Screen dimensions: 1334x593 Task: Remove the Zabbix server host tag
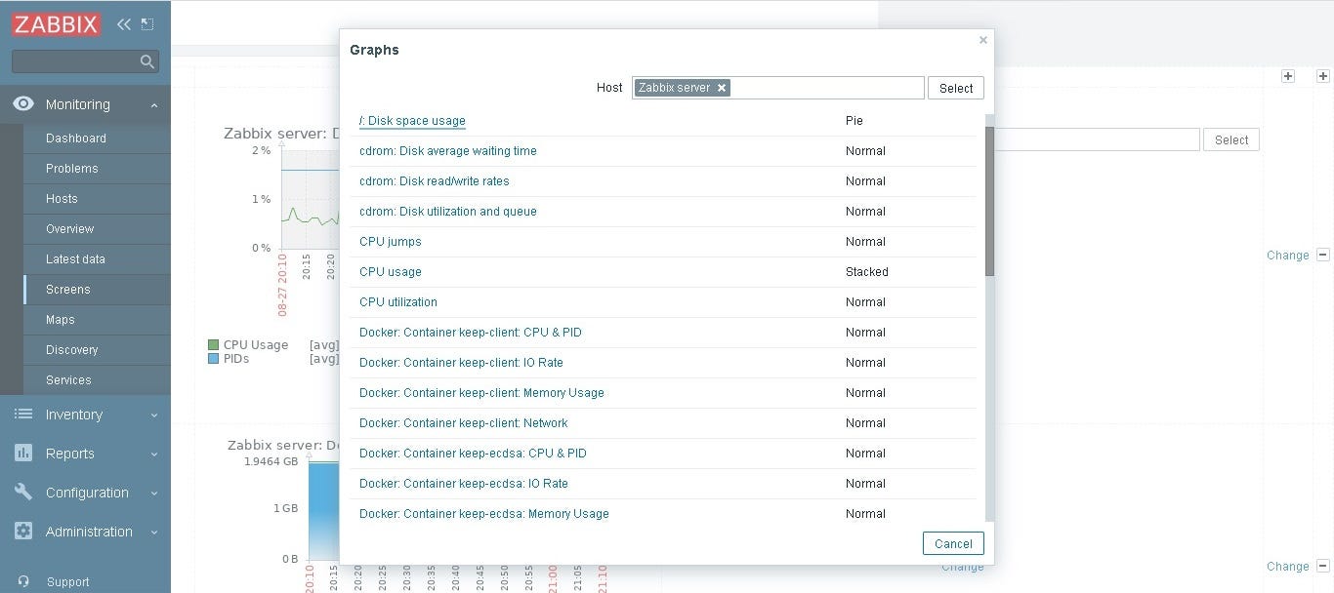(x=722, y=88)
